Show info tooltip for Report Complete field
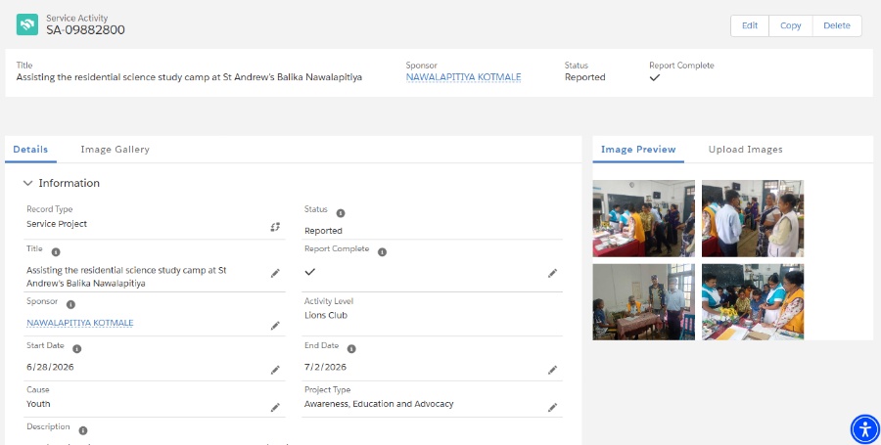Screen dimensions: 881x445 pos(382,252)
